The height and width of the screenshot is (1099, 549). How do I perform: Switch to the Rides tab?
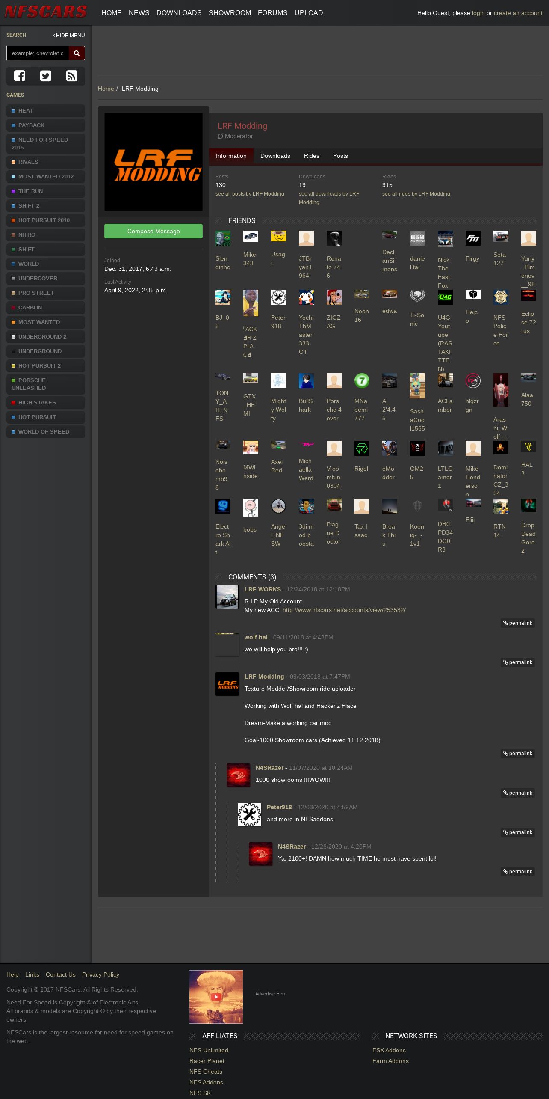pos(312,156)
